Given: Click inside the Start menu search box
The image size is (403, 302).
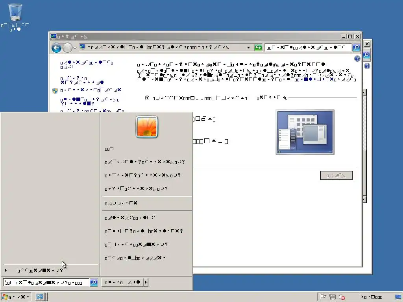Looking at the screenshot, I should pyautogui.click(x=46, y=282).
